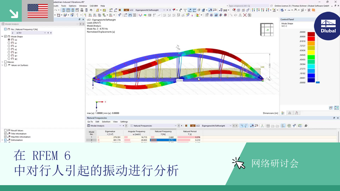This screenshot has width=340, height=191.
Task: Click the camera screenshot icon in the toolbar
Action: (x=250, y=15)
